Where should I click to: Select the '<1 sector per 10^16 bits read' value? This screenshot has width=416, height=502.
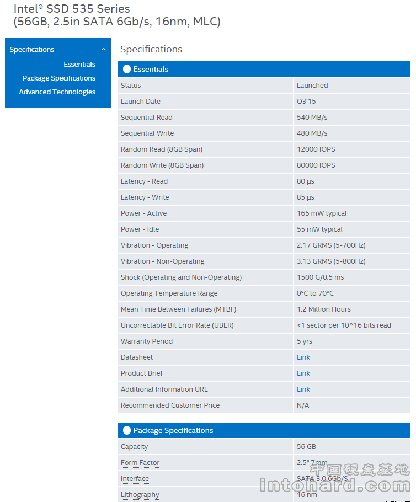[x=344, y=325]
